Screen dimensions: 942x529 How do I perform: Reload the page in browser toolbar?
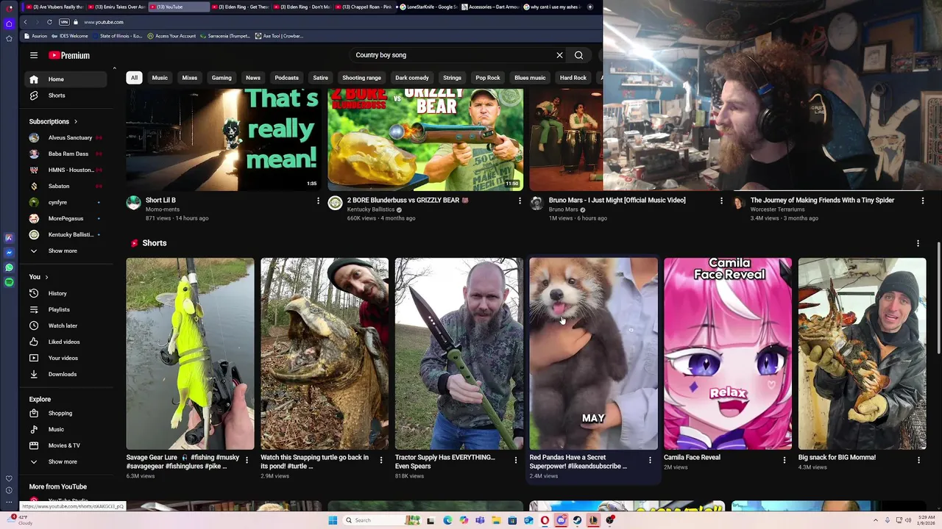tap(49, 22)
